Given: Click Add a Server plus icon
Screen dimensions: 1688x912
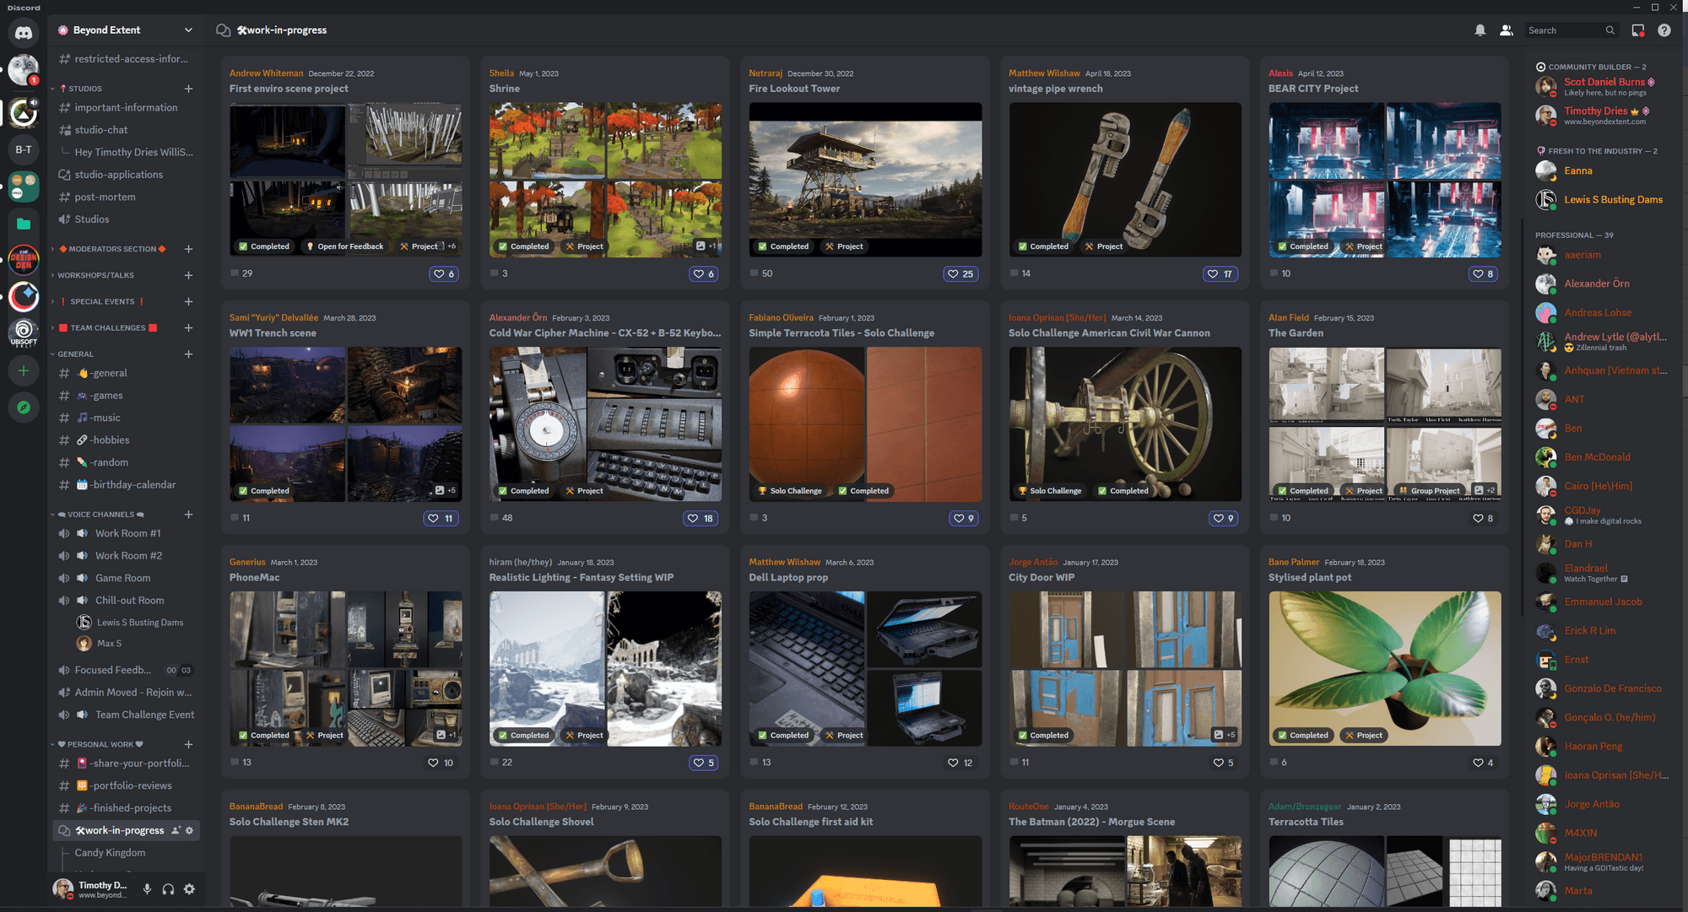Looking at the screenshot, I should click(24, 370).
